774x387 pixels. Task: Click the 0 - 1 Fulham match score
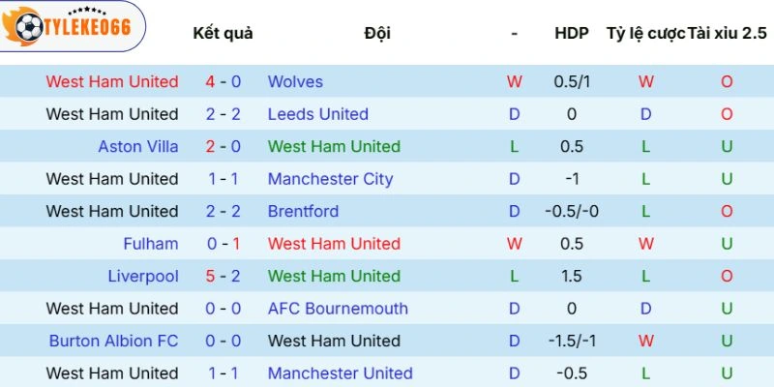click(224, 244)
